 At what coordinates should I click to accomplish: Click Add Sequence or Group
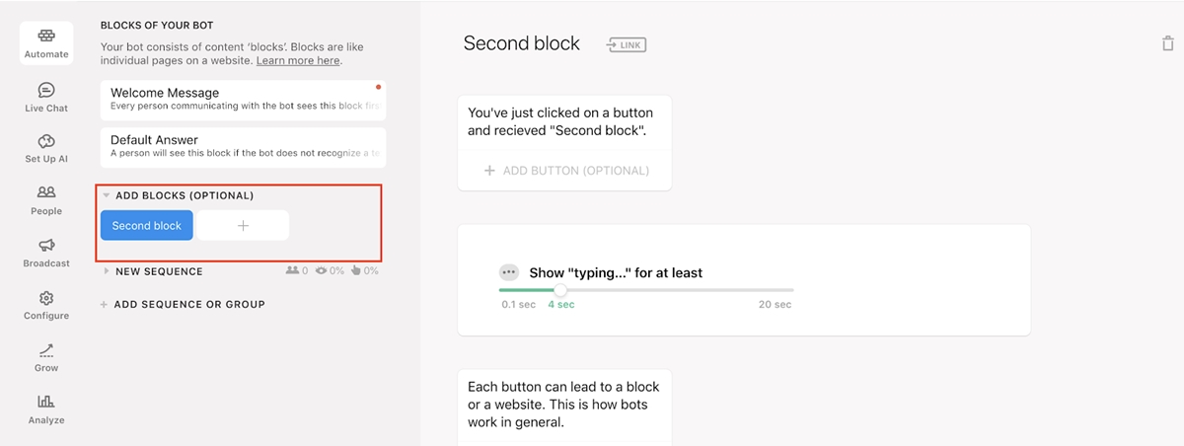[x=183, y=304]
